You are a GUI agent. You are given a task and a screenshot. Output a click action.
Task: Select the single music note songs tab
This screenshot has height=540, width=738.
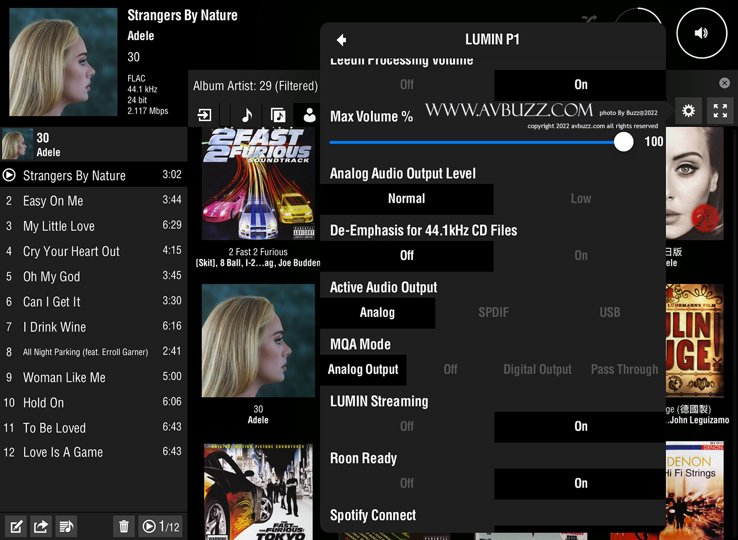[x=247, y=115]
